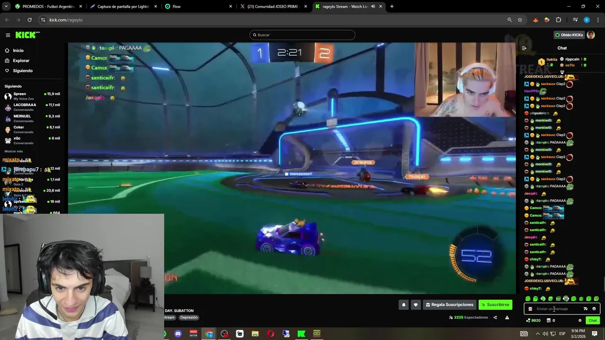This screenshot has width=605, height=340.
Task: Open the media control music icon
Action: coord(575,20)
